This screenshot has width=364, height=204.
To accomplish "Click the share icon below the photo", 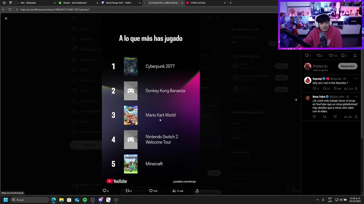I will click(x=197, y=191).
